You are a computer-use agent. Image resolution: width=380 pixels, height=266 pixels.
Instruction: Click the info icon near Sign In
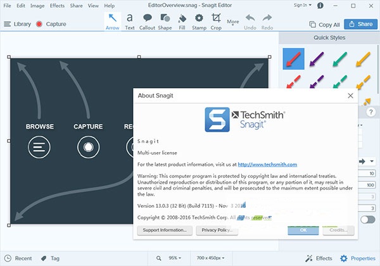320,5
